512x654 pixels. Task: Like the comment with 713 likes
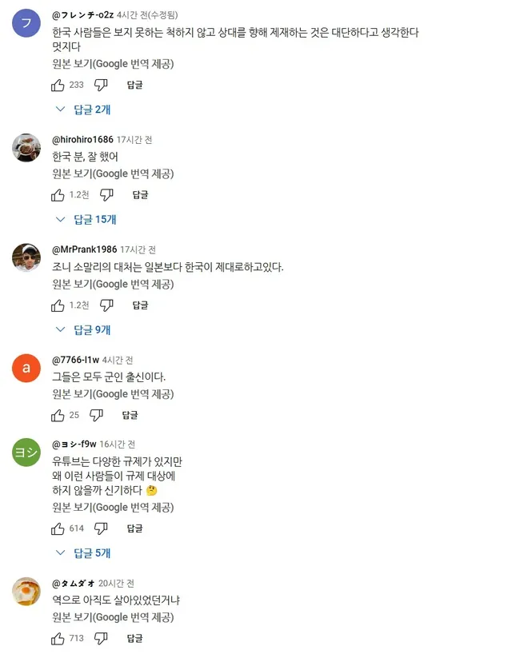point(58,639)
